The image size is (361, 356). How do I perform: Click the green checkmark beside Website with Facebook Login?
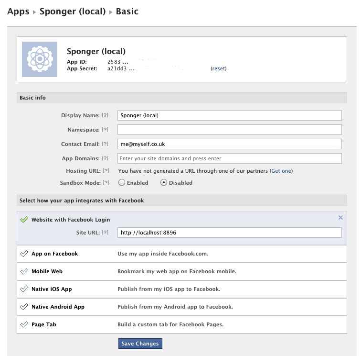coord(24,220)
